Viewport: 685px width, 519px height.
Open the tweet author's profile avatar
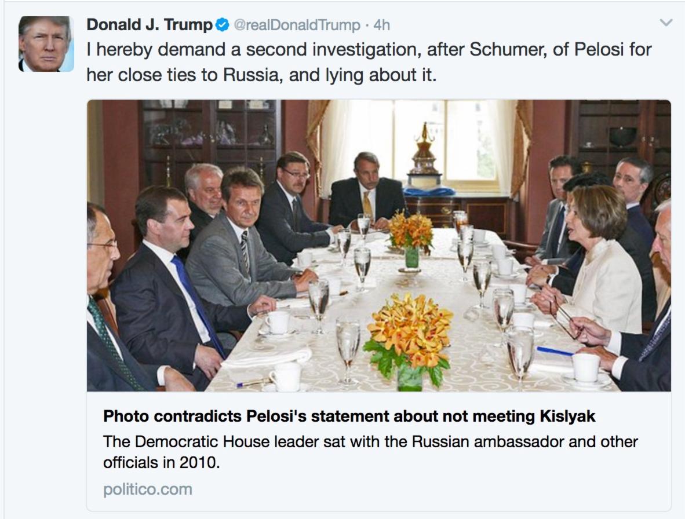(46, 44)
